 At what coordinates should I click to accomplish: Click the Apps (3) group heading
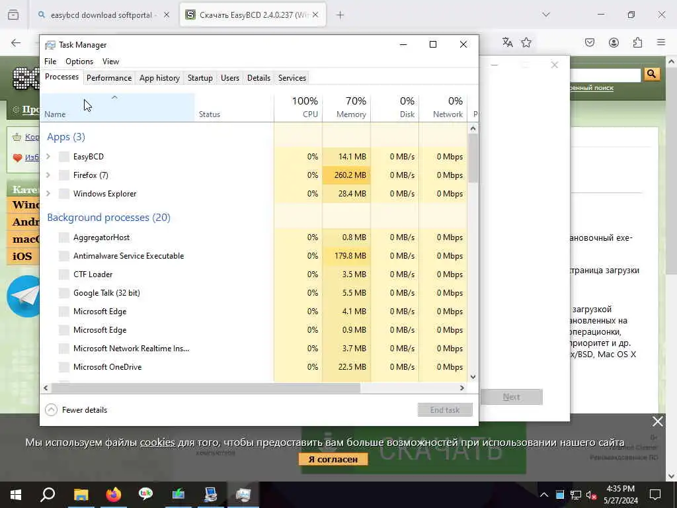point(66,137)
